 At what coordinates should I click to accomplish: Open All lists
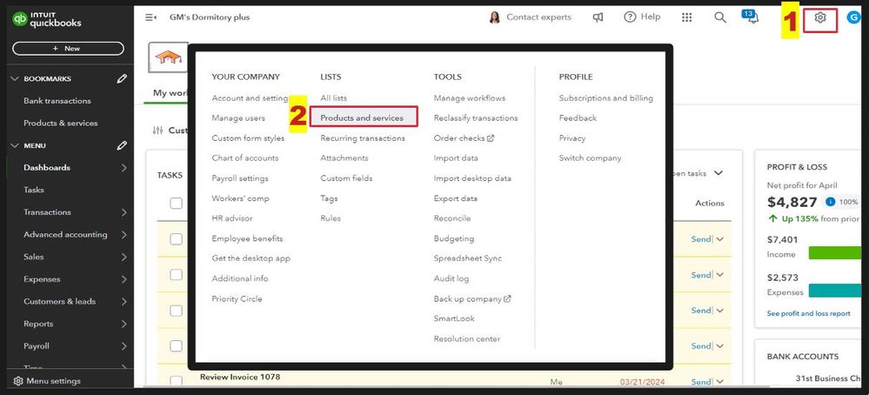(334, 98)
